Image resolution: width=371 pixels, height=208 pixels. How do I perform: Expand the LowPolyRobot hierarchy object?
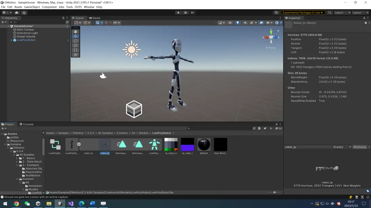pos(11,40)
